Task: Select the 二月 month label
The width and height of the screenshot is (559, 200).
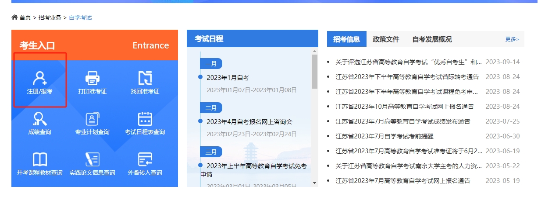Action: click(211, 108)
